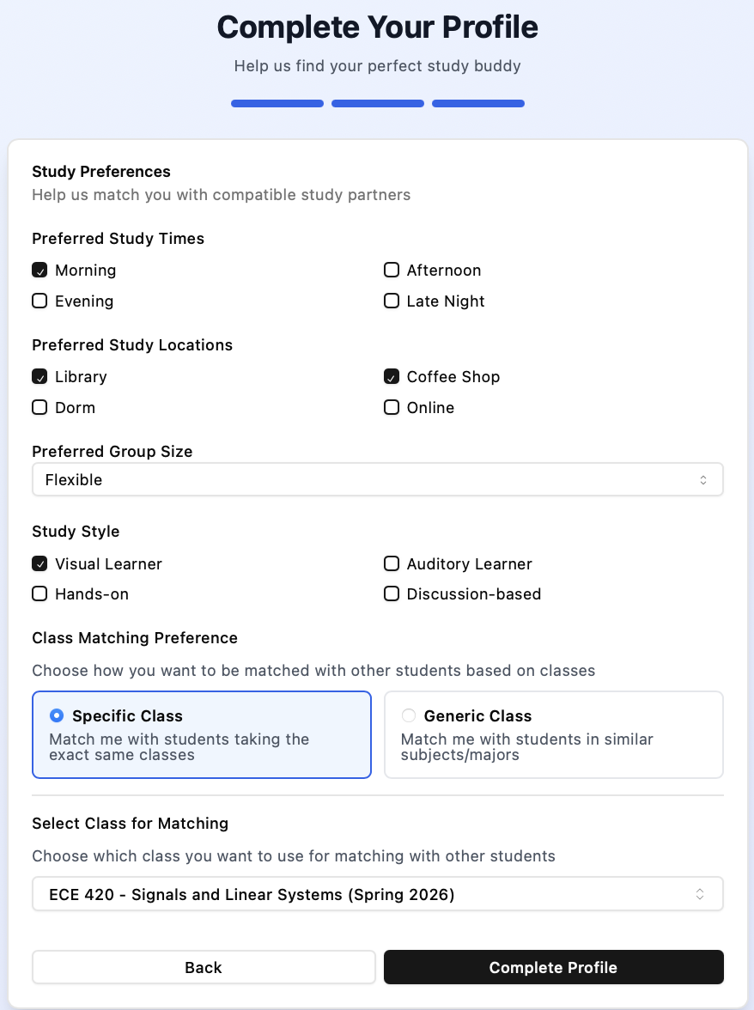Check the Auditory Learner checkbox
Image resolution: width=754 pixels, height=1010 pixels.
click(392, 564)
